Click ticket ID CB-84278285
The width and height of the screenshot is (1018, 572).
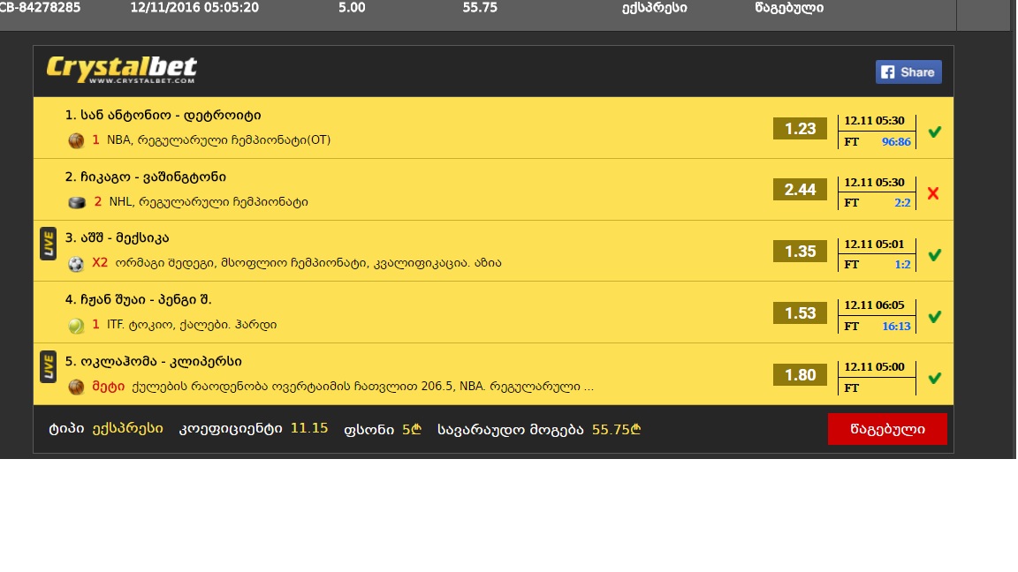click(41, 8)
